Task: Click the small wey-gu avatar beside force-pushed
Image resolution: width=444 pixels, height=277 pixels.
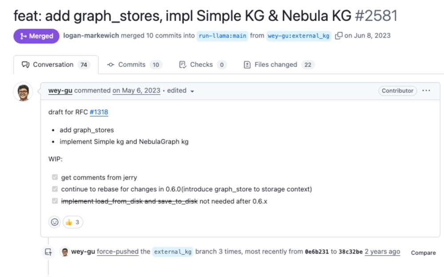Action: [64, 252]
